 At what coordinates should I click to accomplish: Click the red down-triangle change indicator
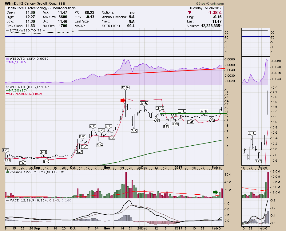click(x=190, y=13)
